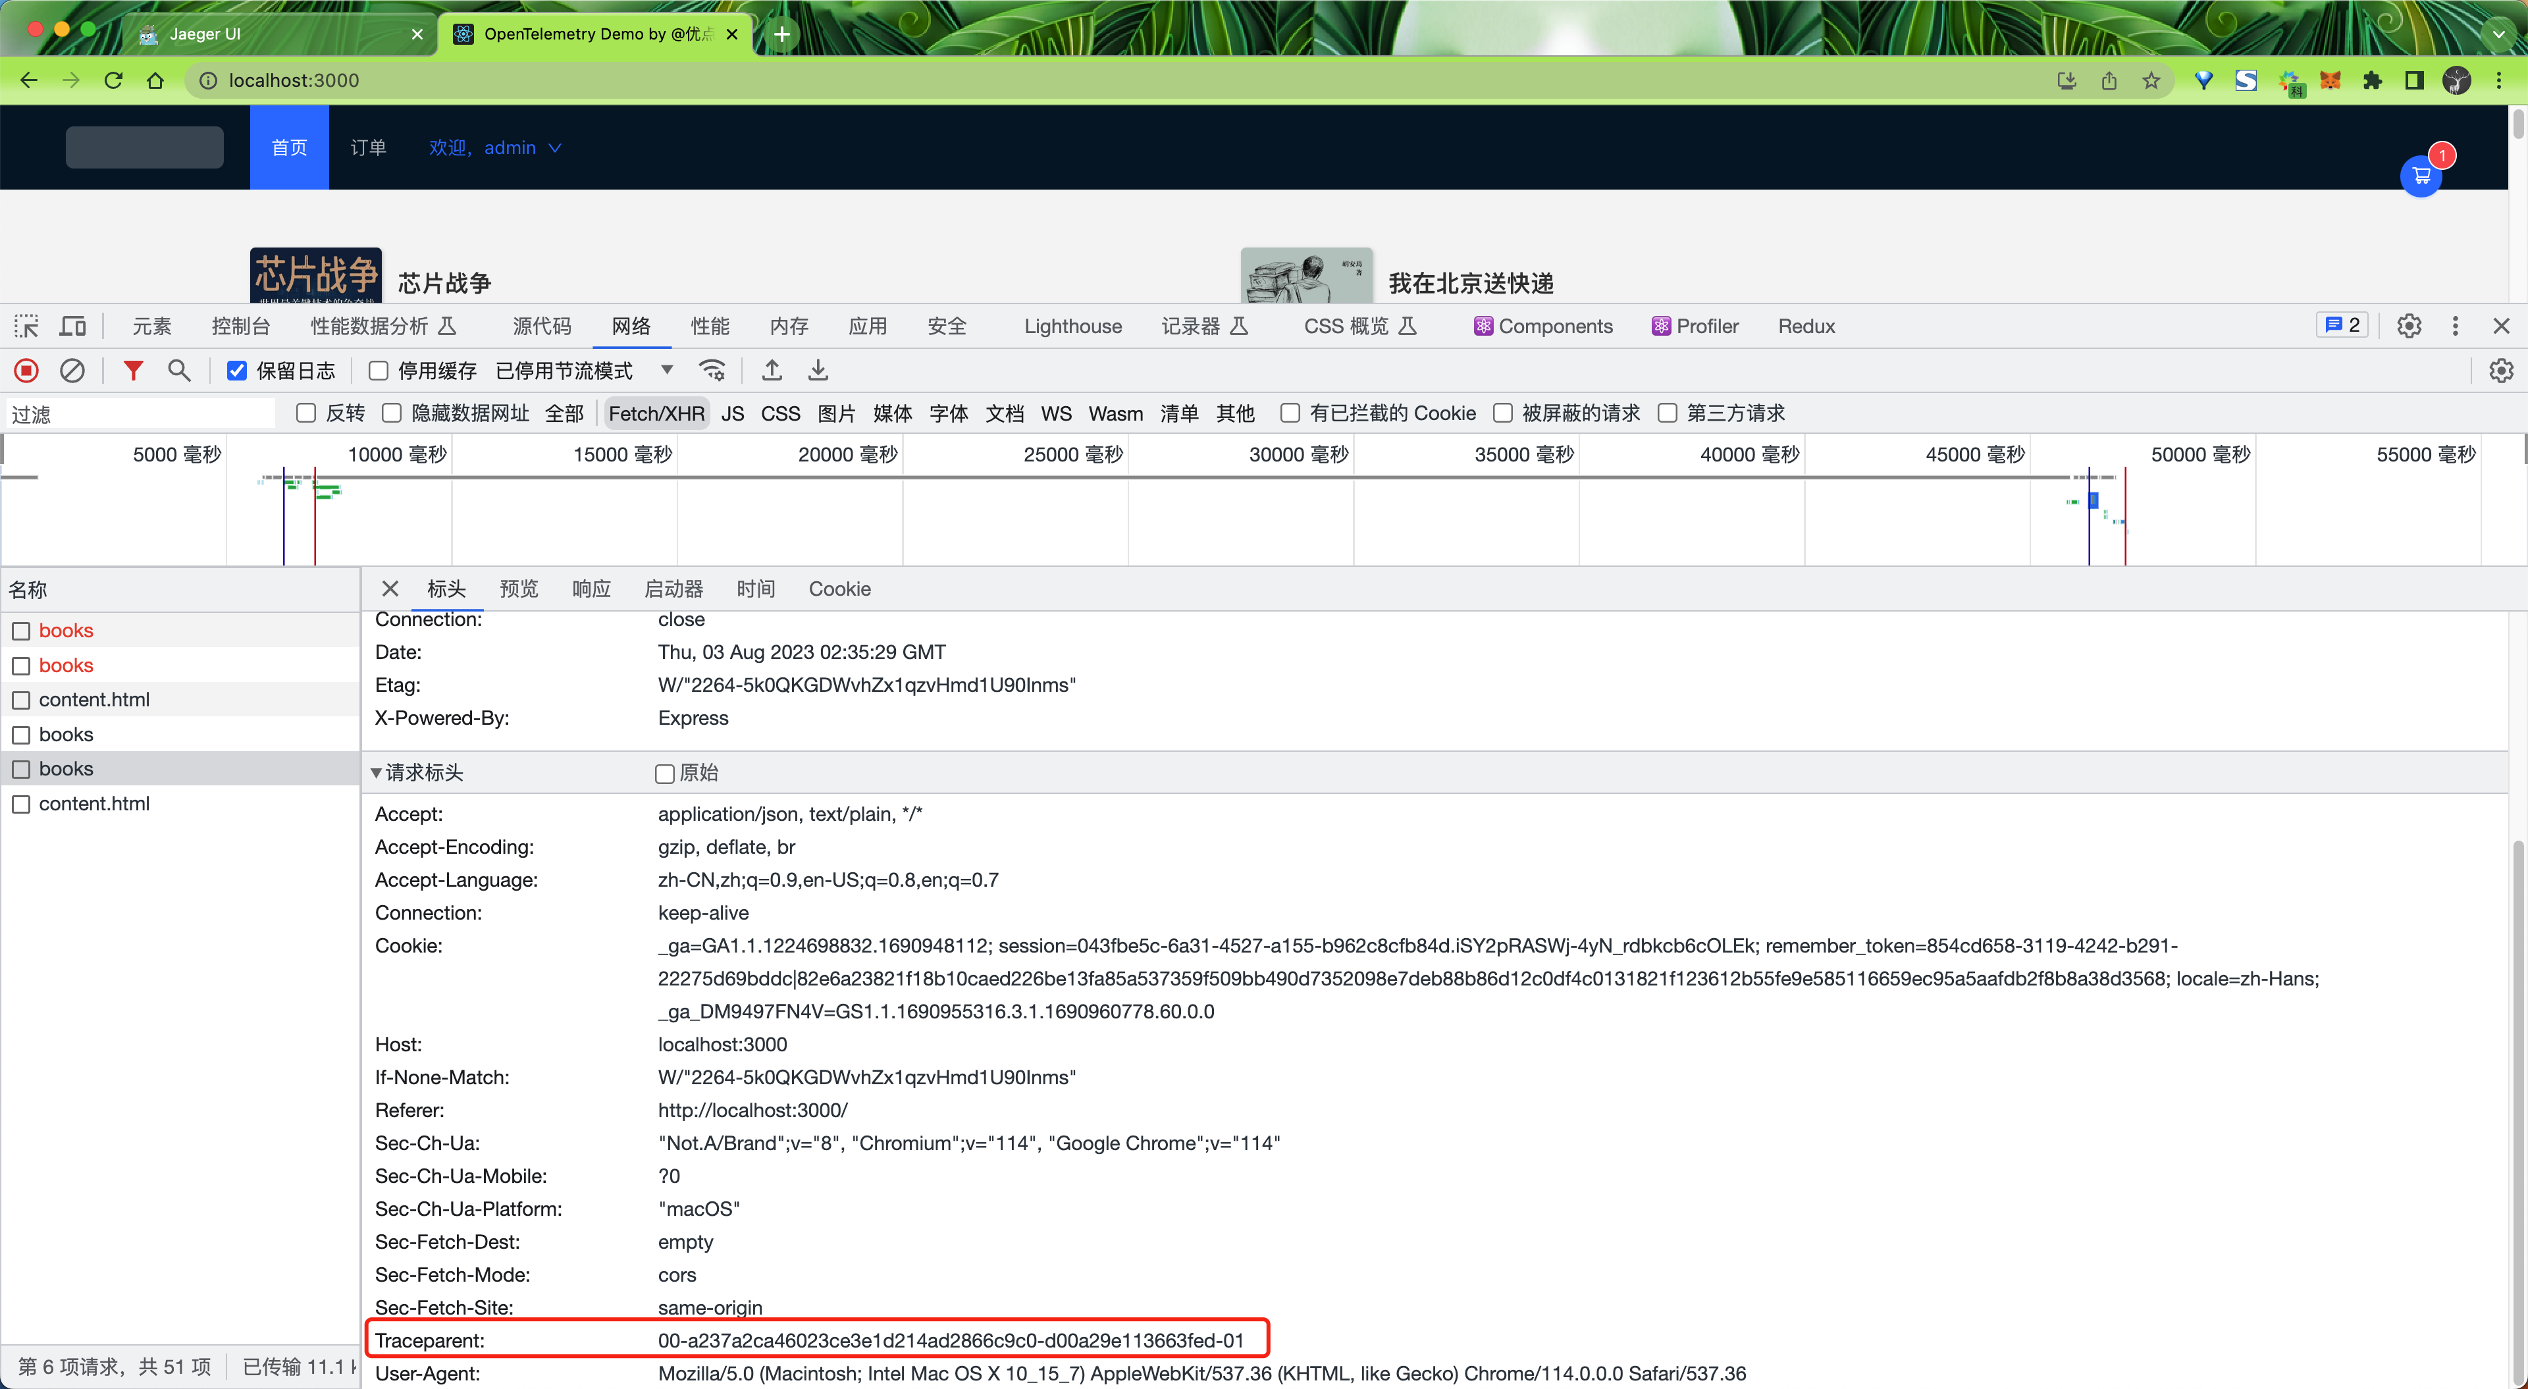Check the 被屏蔽的请求 checkbox
Screen dimensions: 2528x1389
point(1502,413)
